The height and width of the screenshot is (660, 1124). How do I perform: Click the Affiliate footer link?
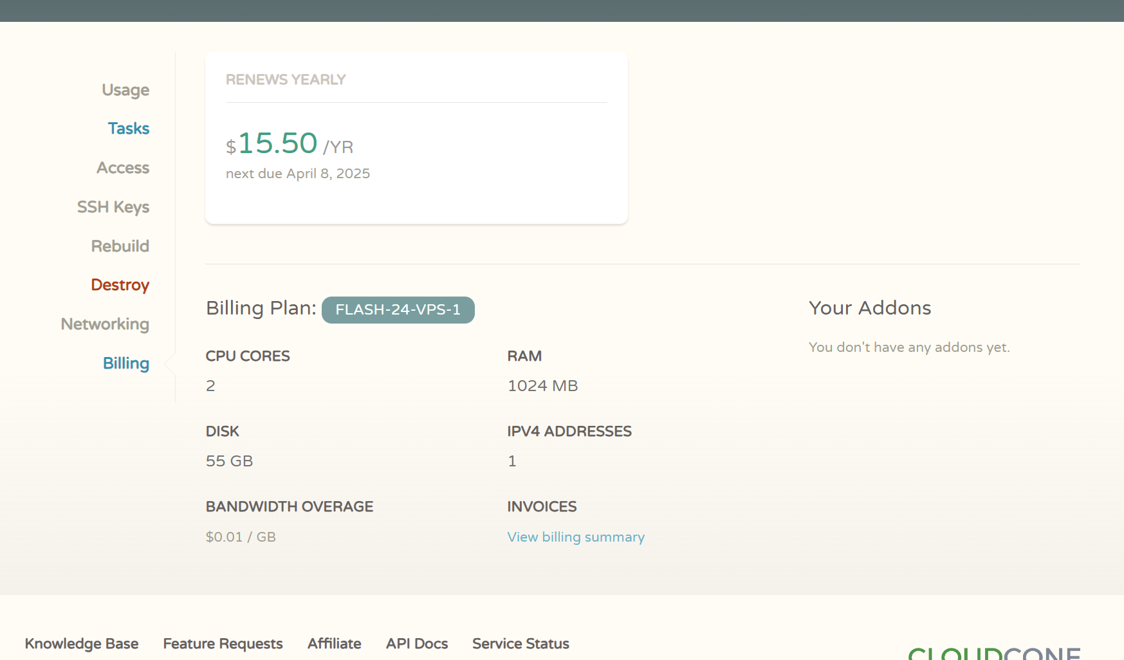335,644
